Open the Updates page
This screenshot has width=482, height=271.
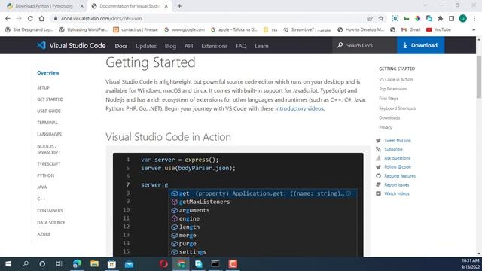(x=146, y=46)
